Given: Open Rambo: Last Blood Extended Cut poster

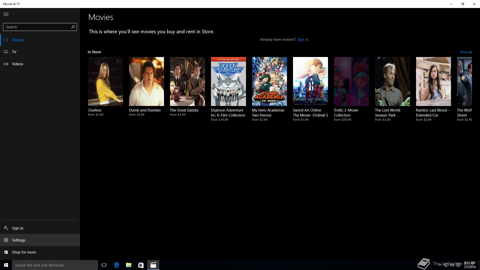Looking at the screenshot, I should (433, 81).
